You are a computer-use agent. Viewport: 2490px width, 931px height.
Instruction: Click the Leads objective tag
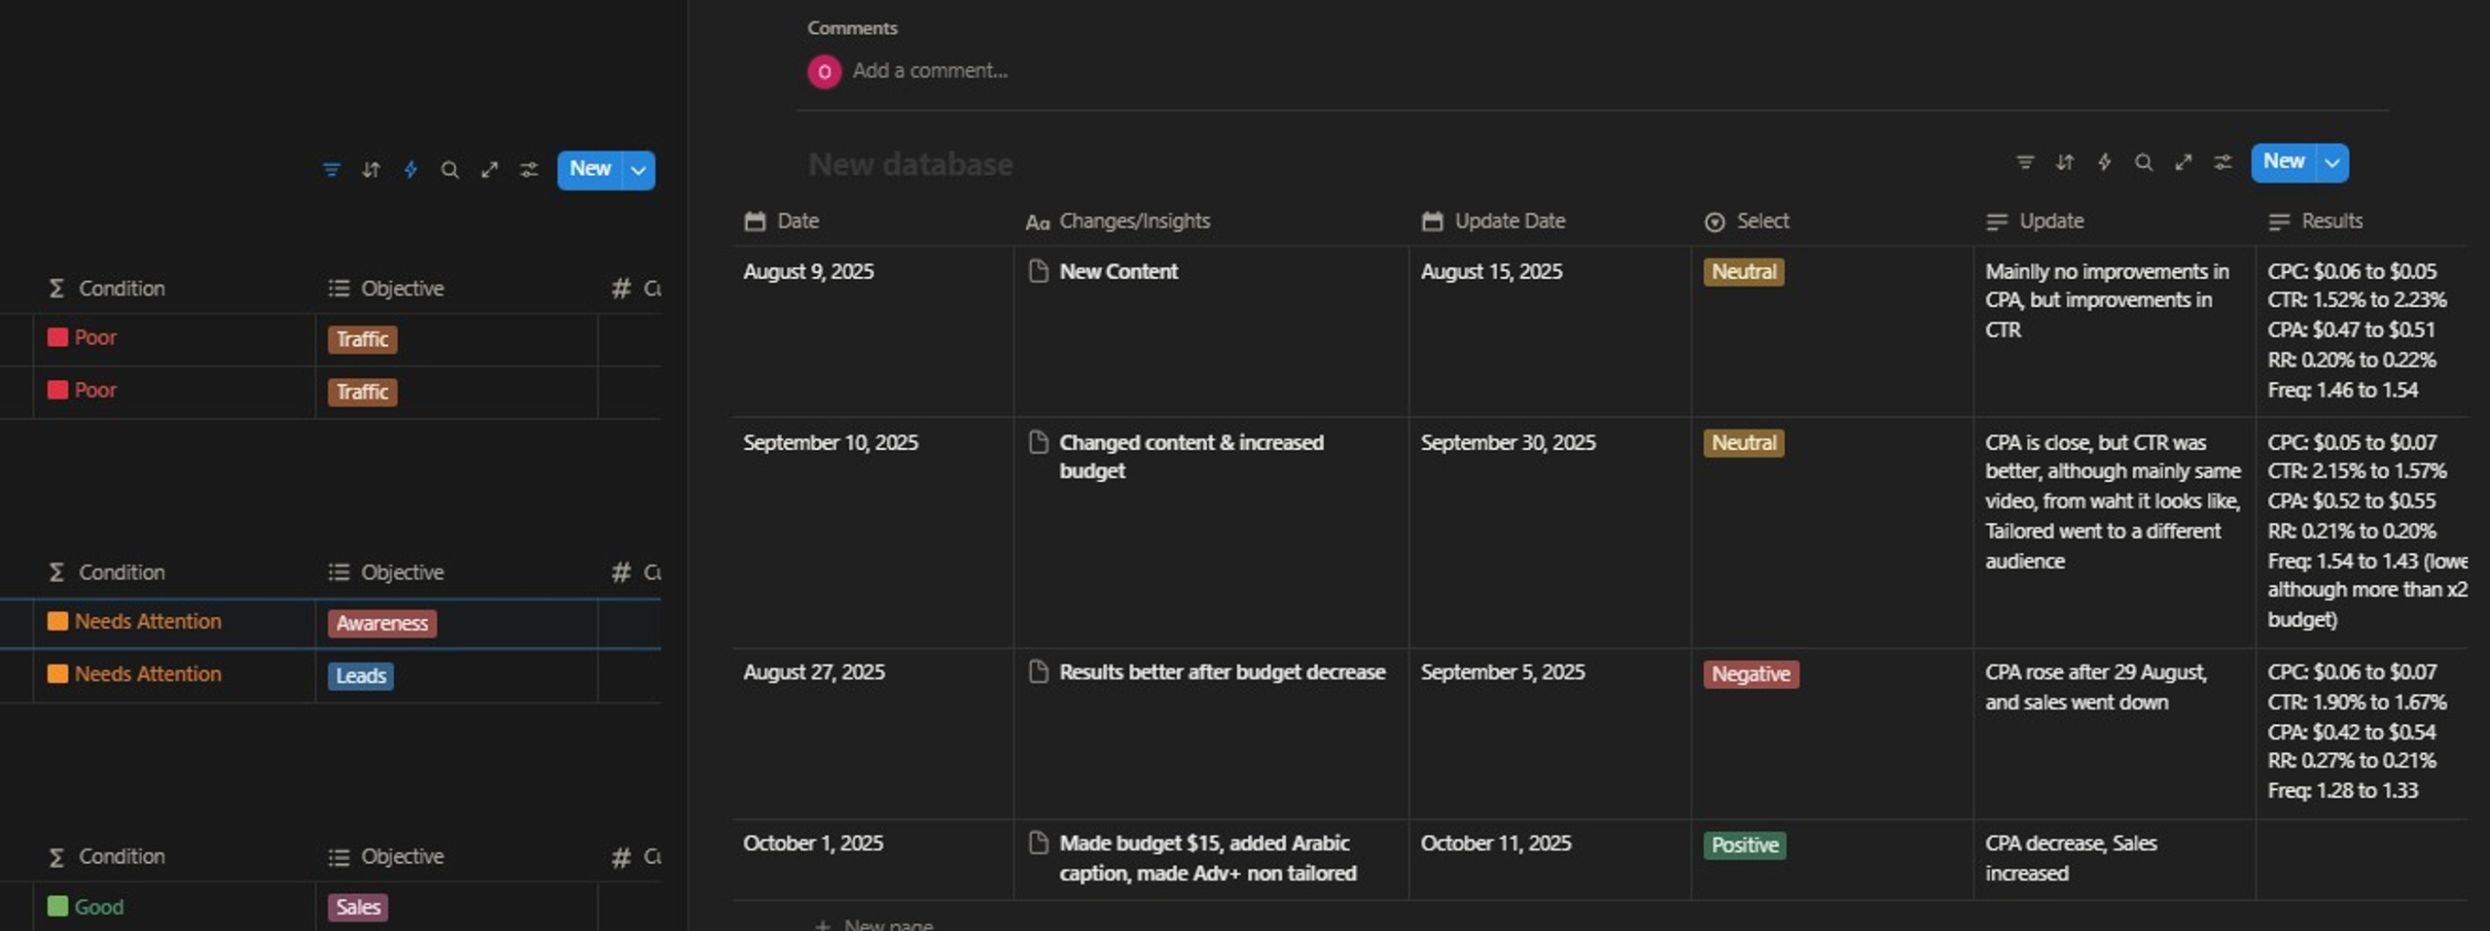click(361, 676)
